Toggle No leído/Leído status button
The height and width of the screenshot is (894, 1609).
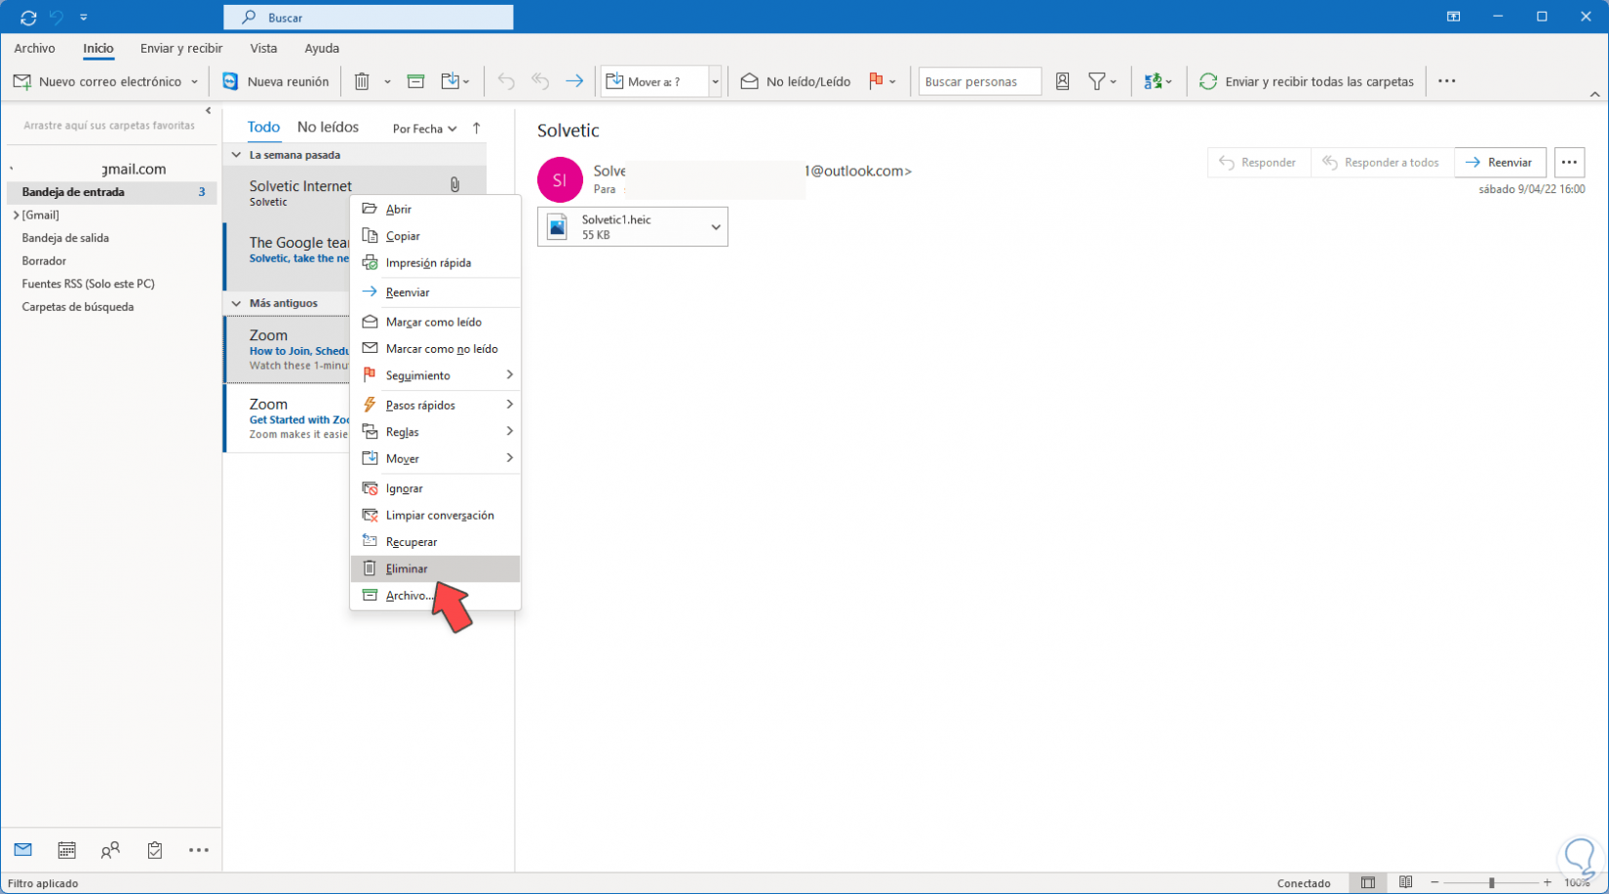click(x=796, y=82)
